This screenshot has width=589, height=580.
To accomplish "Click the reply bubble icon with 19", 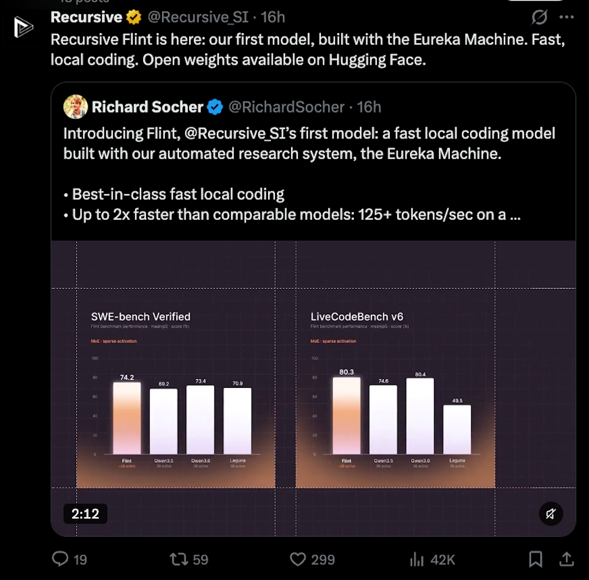I will coord(60,559).
